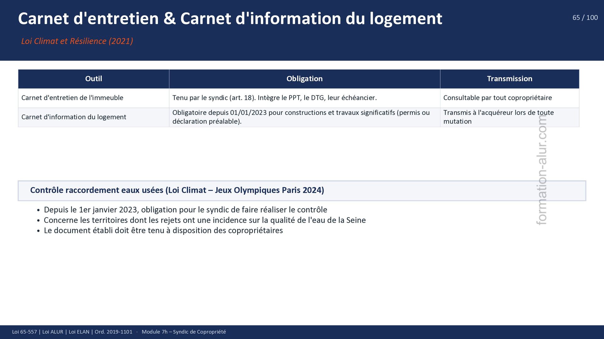Click the 'Consultable par tout copropriétaire' cell
This screenshot has height=339, width=604.
(x=497, y=98)
